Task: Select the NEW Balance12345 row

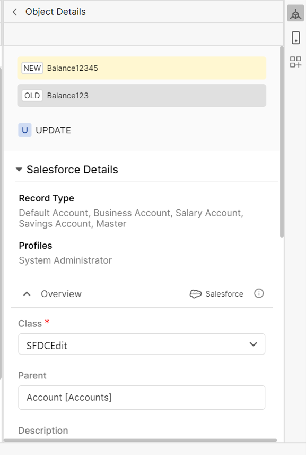Action: point(142,68)
